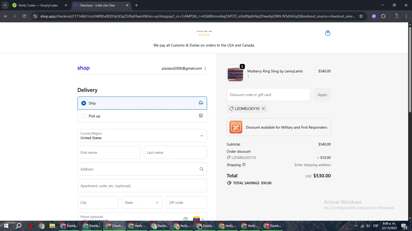Expand the Country/Region dropdown
The image size is (412, 231).
(x=142, y=136)
